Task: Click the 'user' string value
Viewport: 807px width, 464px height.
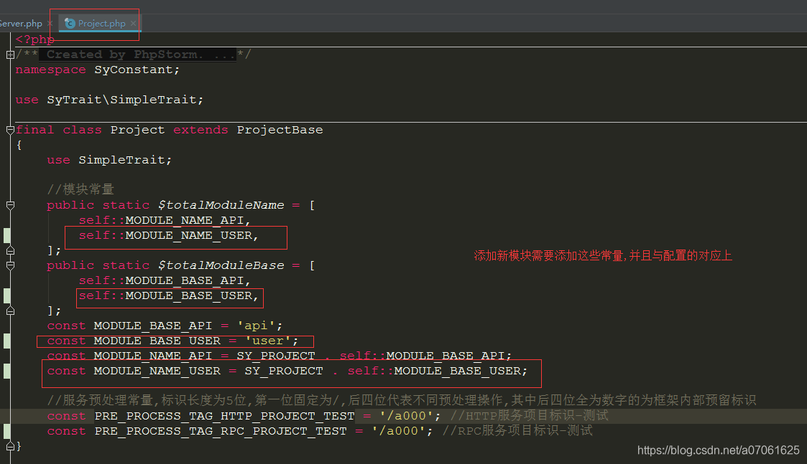Action: (267, 341)
